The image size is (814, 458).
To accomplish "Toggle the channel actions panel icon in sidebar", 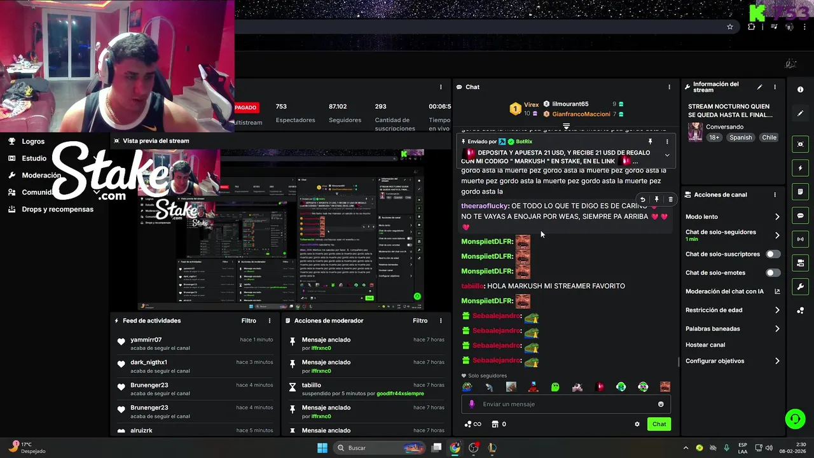I will click(x=800, y=263).
